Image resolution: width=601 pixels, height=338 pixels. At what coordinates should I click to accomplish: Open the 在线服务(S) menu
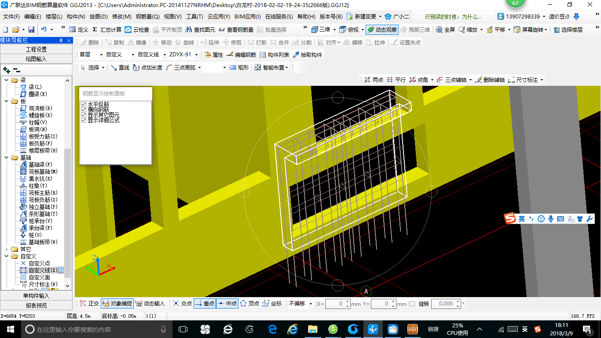279,17
